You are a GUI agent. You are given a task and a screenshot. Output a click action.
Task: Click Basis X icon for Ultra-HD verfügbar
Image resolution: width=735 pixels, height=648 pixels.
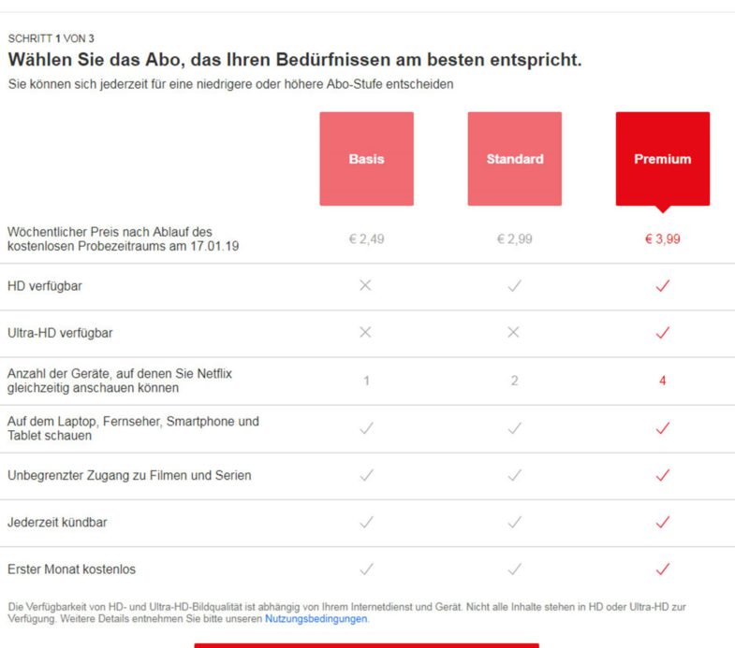[365, 332]
